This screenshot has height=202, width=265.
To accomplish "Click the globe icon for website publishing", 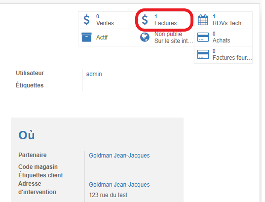I will [x=145, y=37].
